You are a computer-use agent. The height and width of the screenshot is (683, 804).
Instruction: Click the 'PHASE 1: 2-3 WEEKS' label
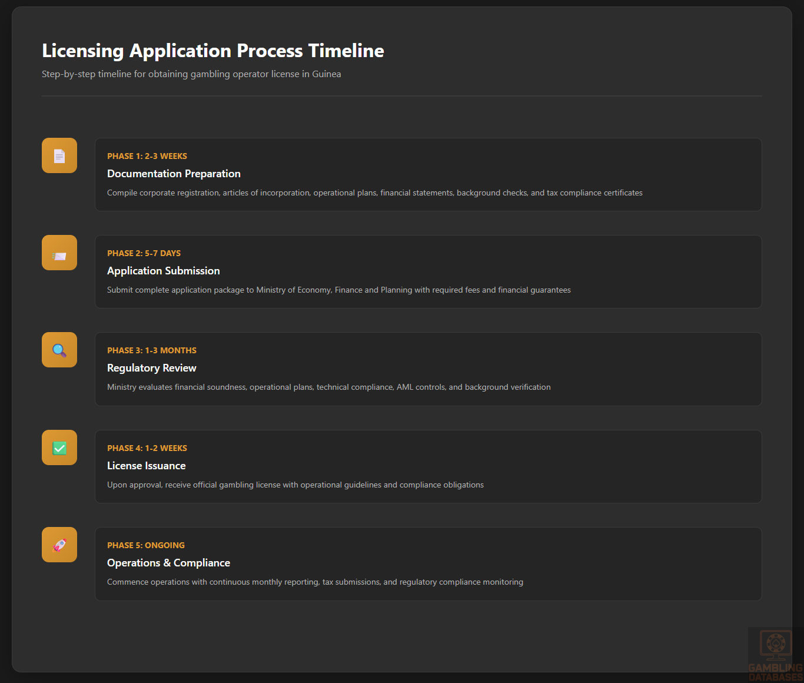[147, 156]
